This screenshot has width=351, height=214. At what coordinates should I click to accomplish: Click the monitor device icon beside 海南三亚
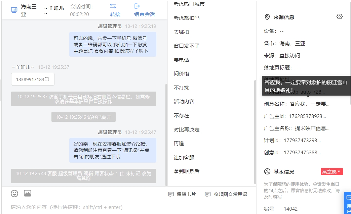pos(14,10)
